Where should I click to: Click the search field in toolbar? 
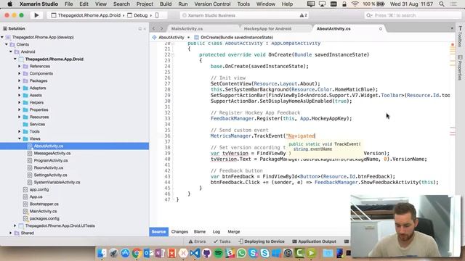(x=413, y=15)
